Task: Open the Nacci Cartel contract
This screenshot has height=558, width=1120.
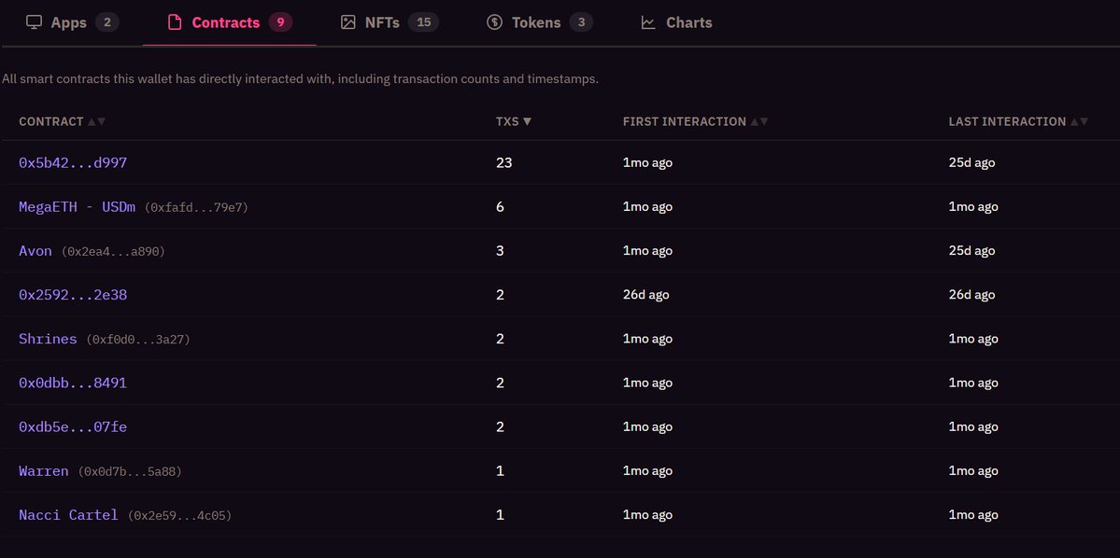Action: coord(68,515)
